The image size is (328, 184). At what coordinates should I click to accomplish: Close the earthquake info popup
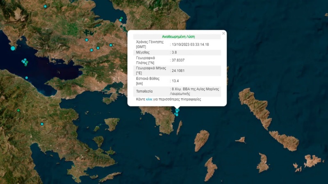click(223, 33)
